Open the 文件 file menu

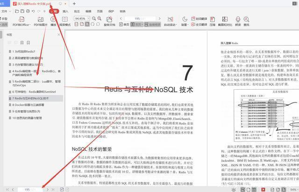[x=6, y=11]
